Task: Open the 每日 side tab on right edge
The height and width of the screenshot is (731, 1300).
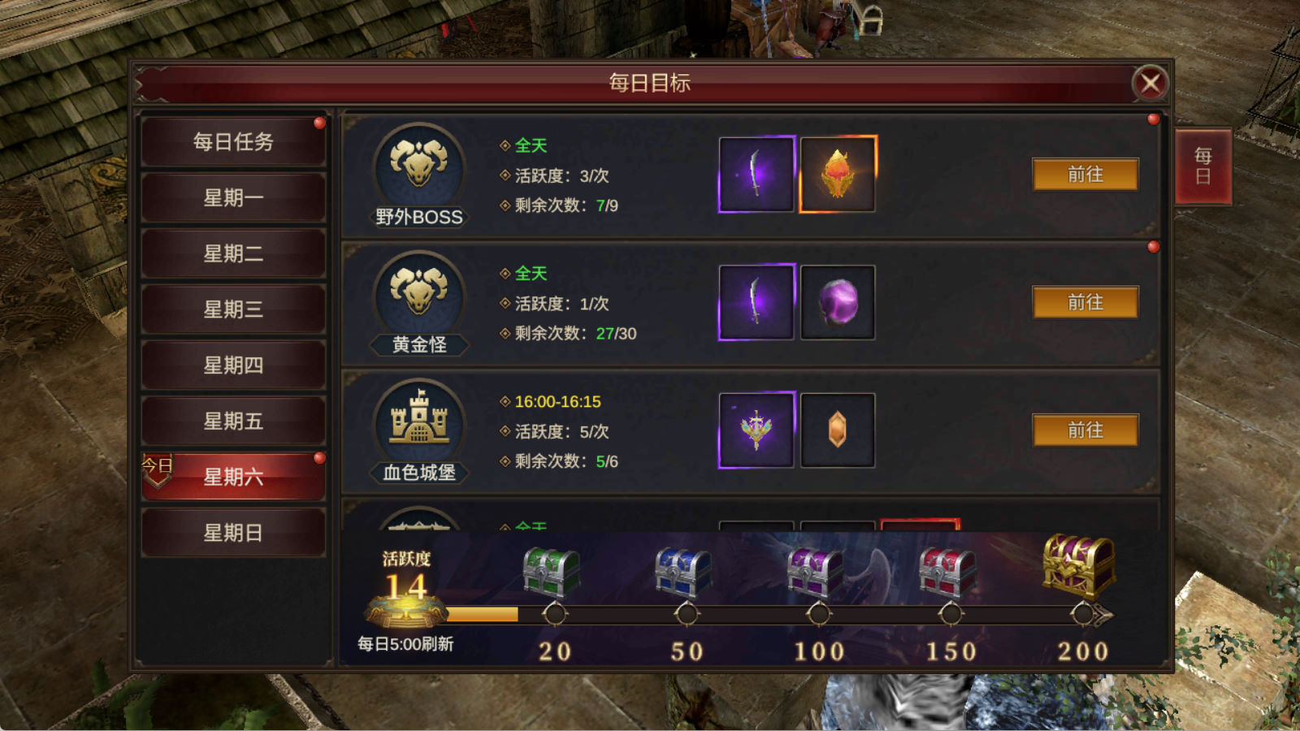Action: click(1203, 167)
